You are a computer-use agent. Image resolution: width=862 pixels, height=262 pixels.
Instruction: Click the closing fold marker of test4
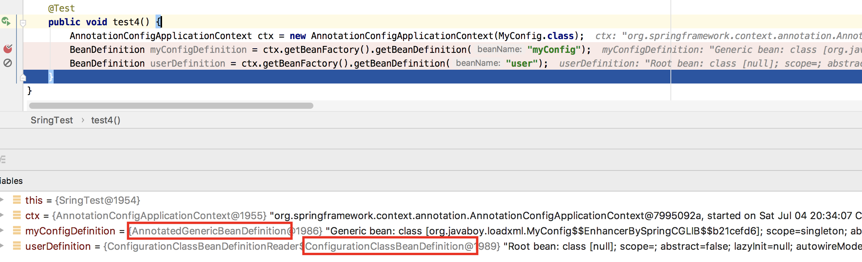[x=23, y=78]
